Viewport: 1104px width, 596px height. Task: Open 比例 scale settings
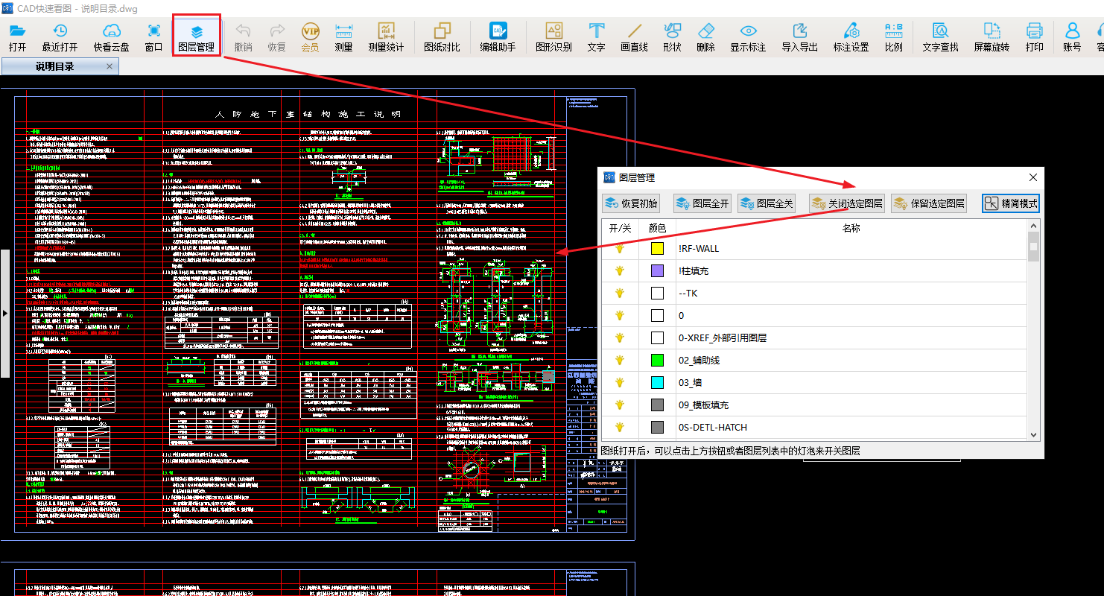point(893,37)
